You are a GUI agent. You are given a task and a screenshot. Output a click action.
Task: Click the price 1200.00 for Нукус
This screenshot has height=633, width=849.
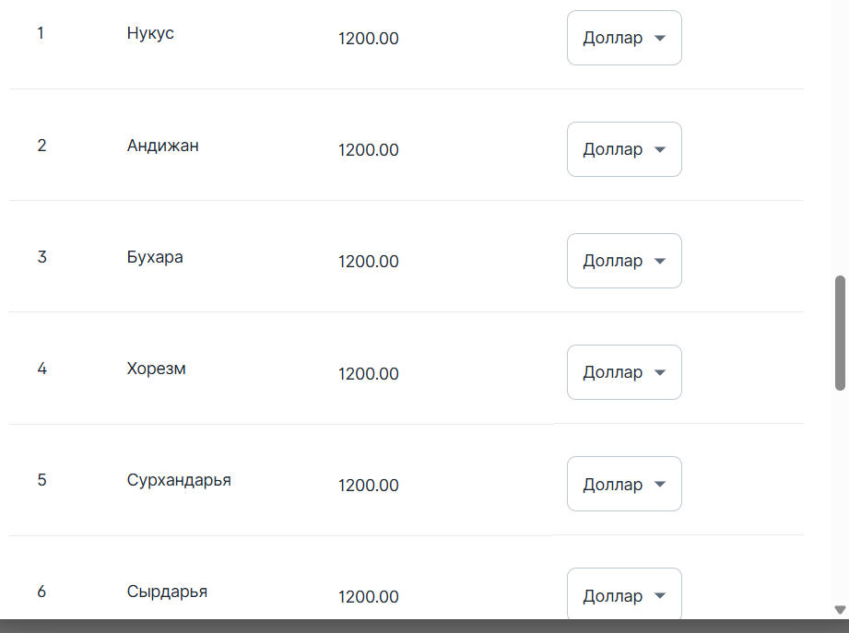click(368, 39)
